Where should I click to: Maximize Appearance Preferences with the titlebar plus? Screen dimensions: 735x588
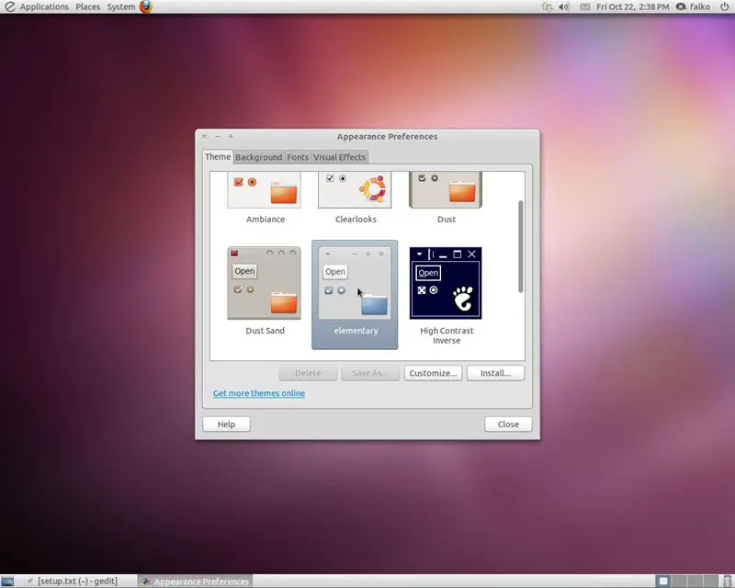tap(231, 137)
